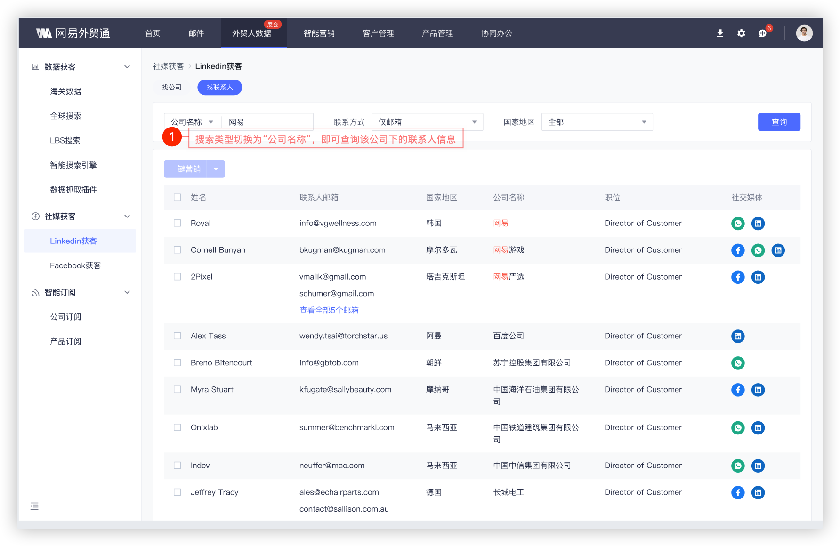The image size is (840, 546).
Task: Open WhatsApp icon for Onixlab row
Action: pos(738,428)
